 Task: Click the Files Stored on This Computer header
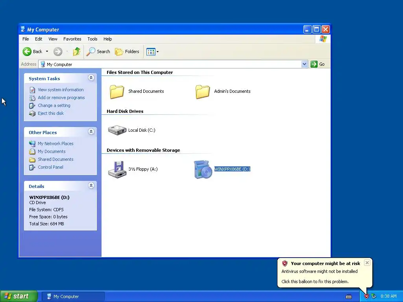coord(140,72)
